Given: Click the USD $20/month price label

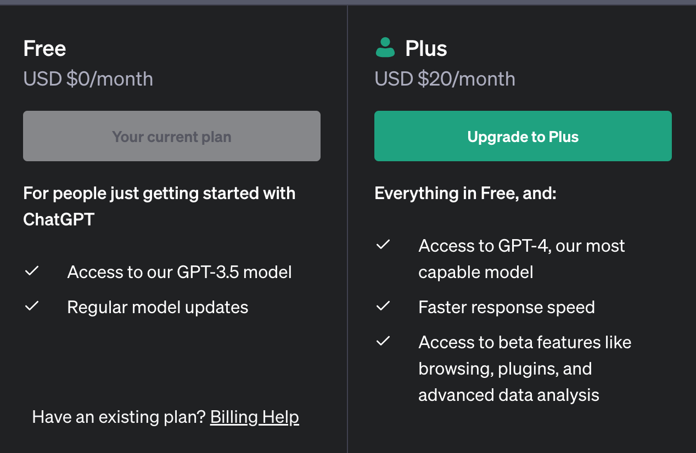Looking at the screenshot, I should point(445,78).
